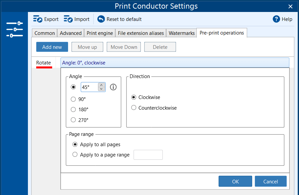Click the custom angle input field
The image size is (299, 195).
point(89,87)
